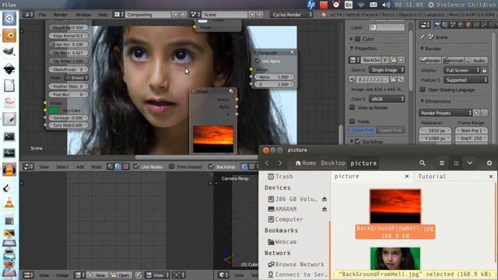Toggle display lock icon beside Full Screen

pyautogui.click(x=484, y=70)
